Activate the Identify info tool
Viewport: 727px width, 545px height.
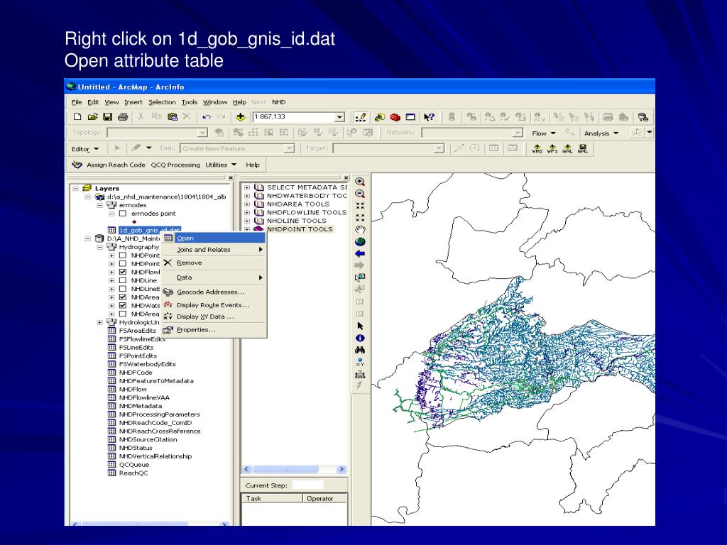pyautogui.click(x=360, y=338)
